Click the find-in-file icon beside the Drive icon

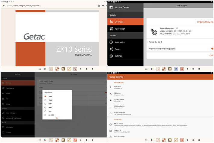pos(99,5)
